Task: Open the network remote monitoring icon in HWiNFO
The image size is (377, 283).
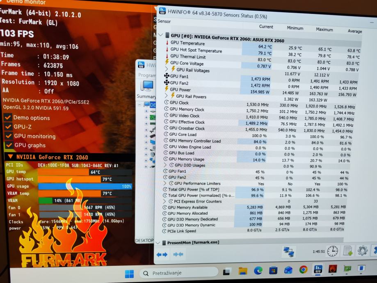Action: coord(289,252)
